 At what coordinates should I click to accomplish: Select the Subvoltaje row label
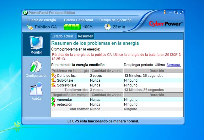(x=65, y=80)
